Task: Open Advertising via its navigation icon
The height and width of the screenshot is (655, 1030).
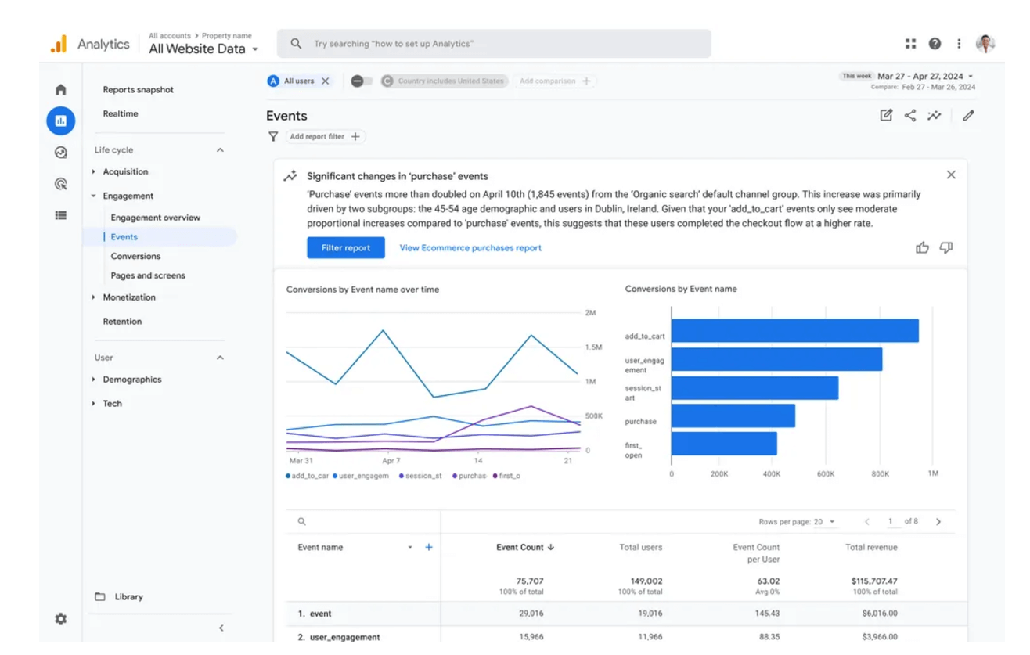Action: coord(60,183)
